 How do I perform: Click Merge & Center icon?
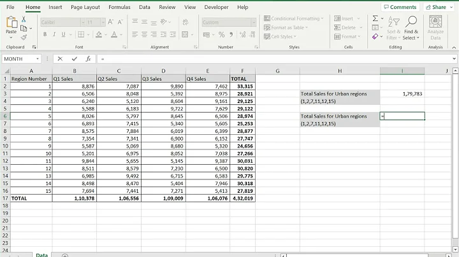coord(185,34)
